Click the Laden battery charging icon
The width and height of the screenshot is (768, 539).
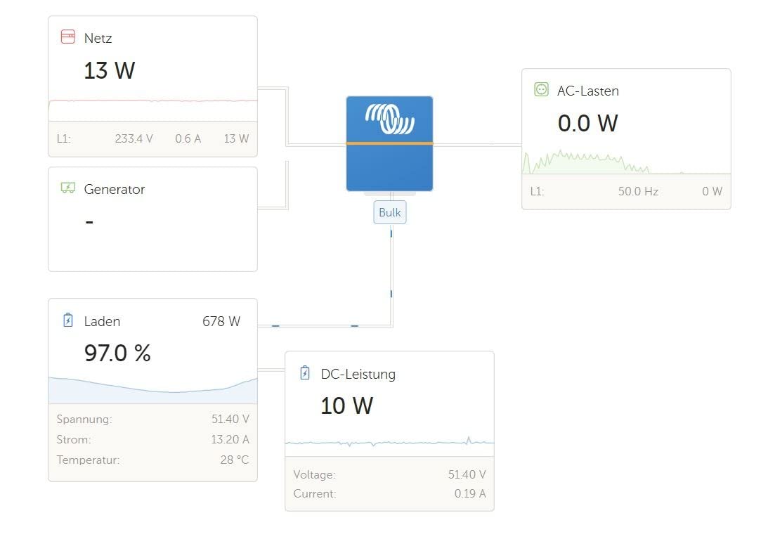pyautogui.click(x=68, y=320)
